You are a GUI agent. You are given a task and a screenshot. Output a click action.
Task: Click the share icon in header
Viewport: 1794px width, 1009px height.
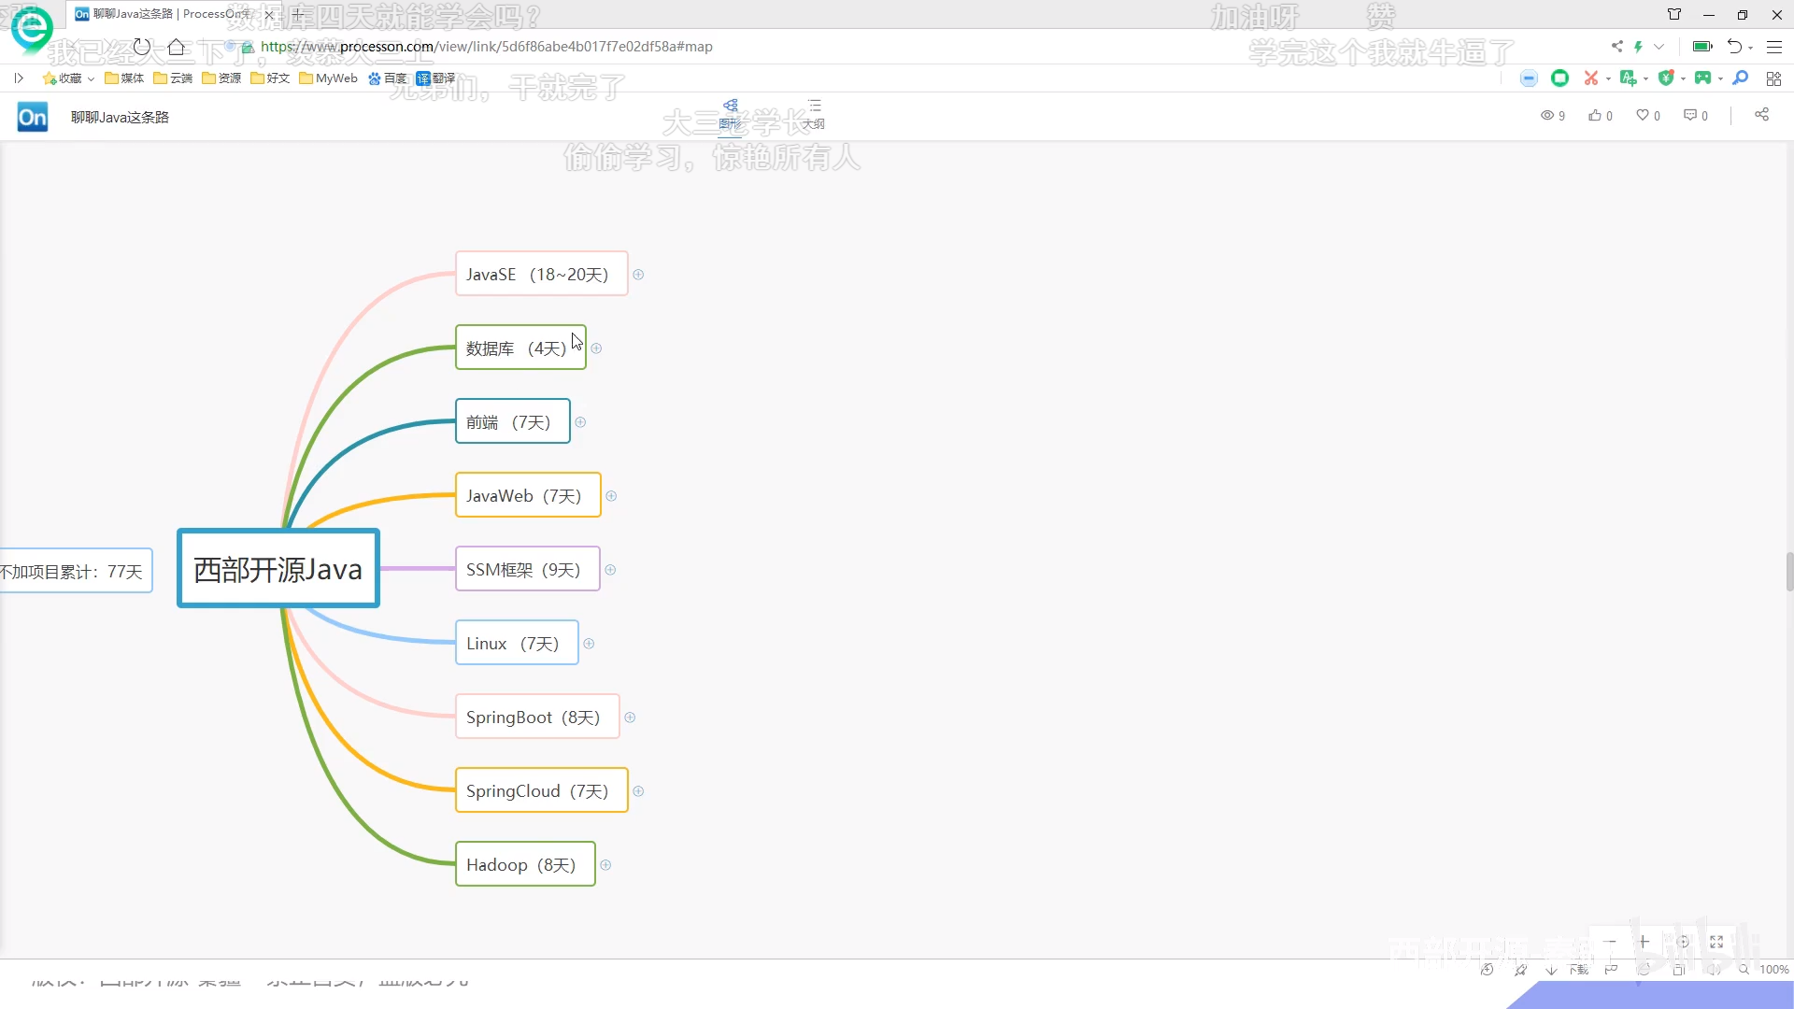pyautogui.click(x=1761, y=114)
